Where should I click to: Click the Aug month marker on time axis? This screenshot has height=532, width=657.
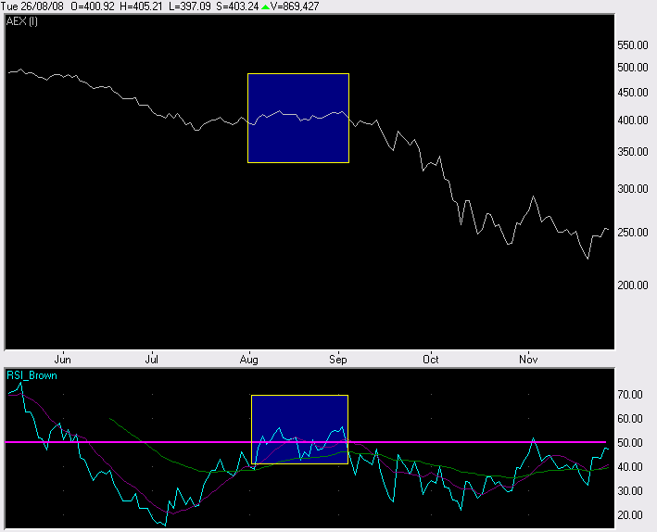pyautogui.click(x=248, y=359)
